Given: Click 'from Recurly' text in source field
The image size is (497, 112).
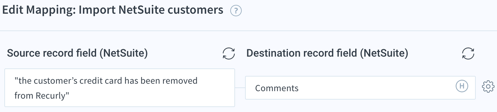Looking at the screenshot, I should [42, 96].
